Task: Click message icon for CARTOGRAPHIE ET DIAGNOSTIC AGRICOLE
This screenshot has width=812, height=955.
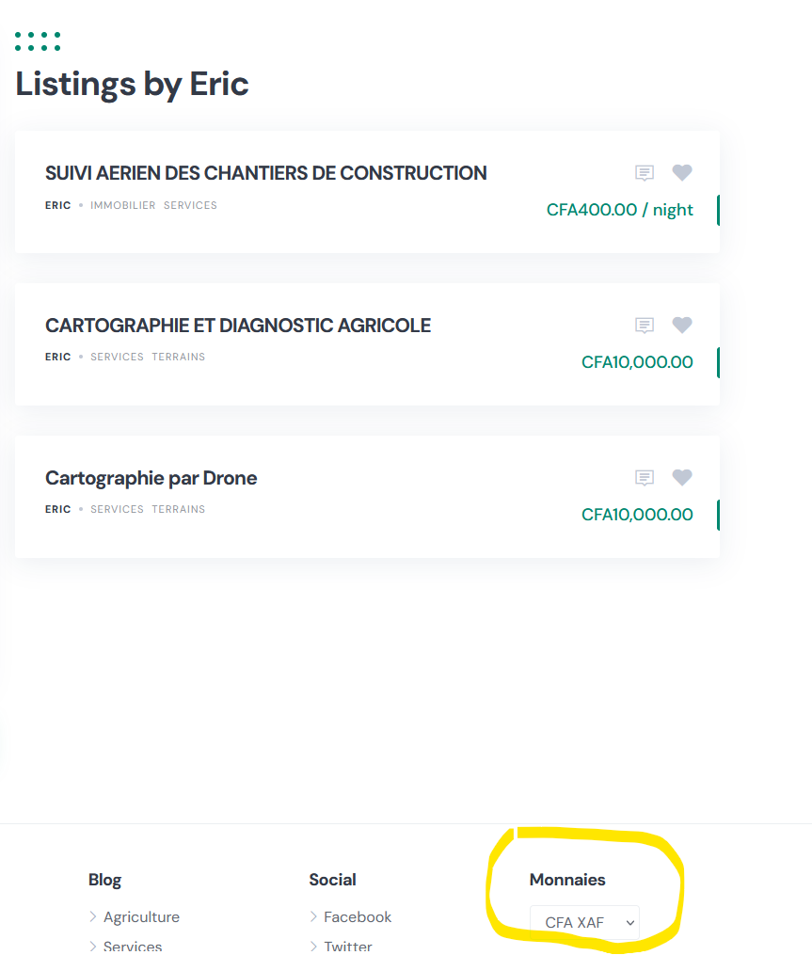Action: [x=644, y=326]
